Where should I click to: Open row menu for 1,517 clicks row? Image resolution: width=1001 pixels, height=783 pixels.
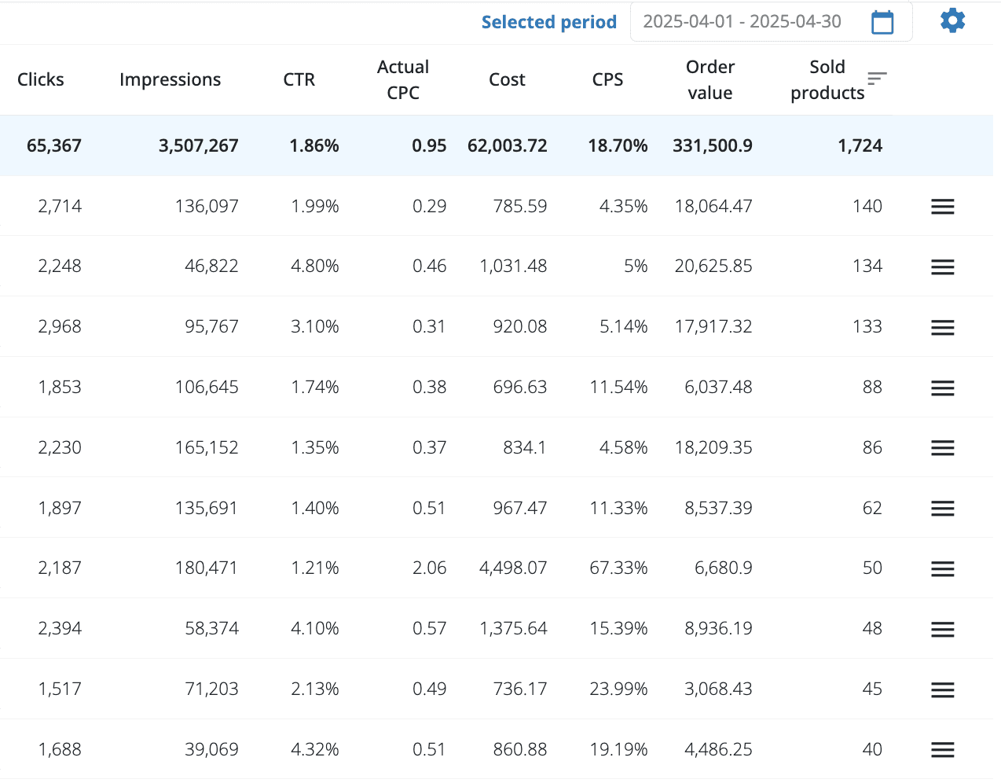(x=942, y=689)
